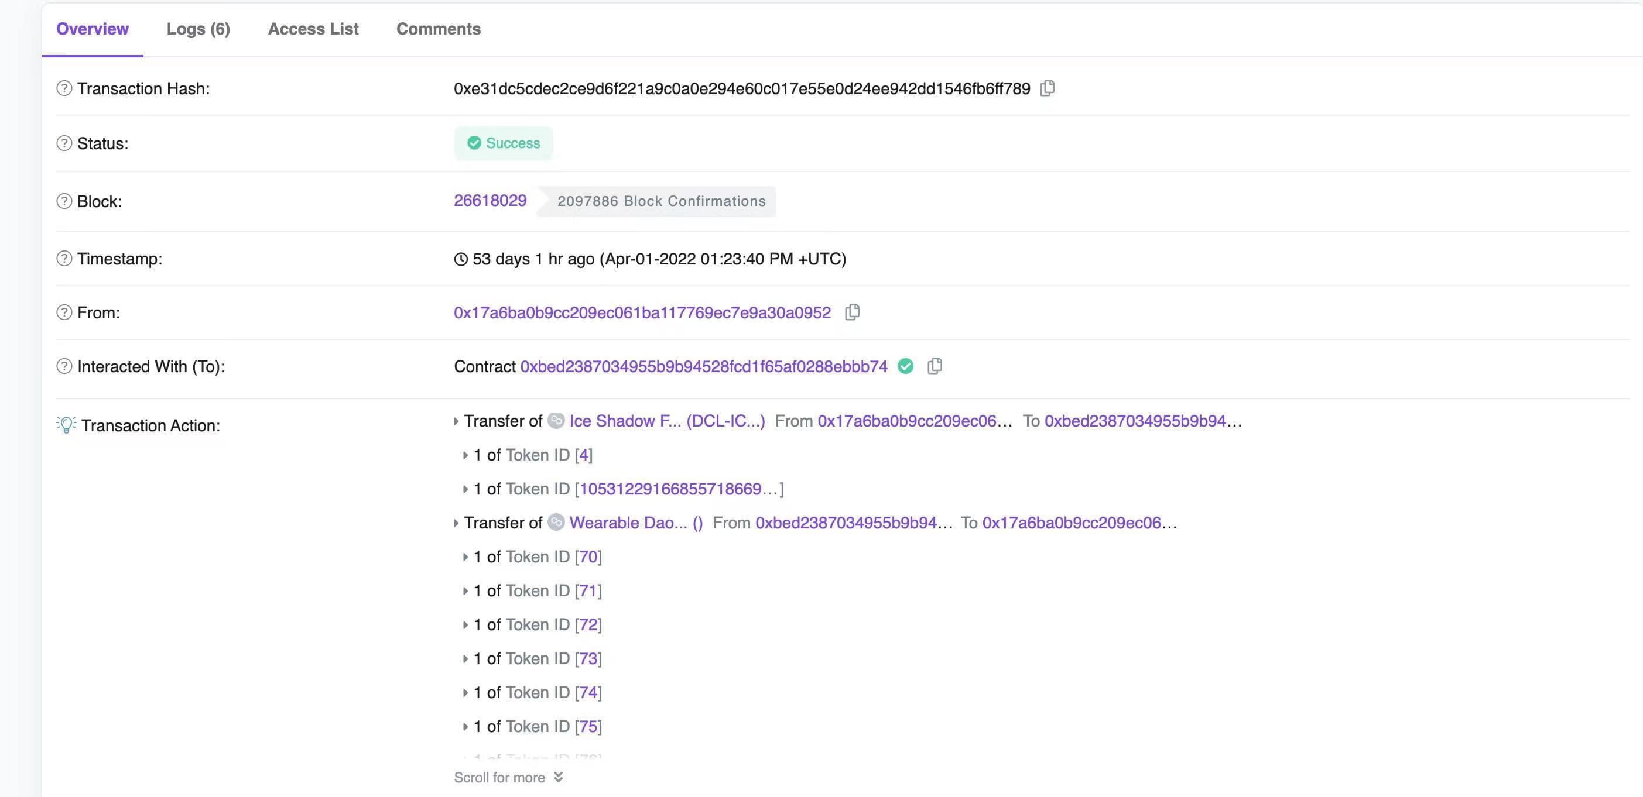The image size is (1643, 797).
Task: Open the Access List tab
Action: pyautogui.click(x=313, y=28)
